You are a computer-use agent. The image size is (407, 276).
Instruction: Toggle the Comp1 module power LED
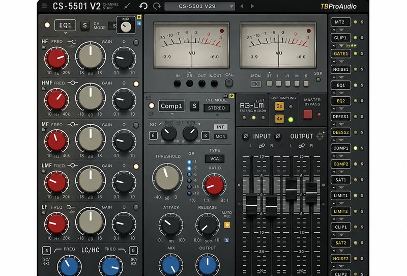(x=152, y=106)
